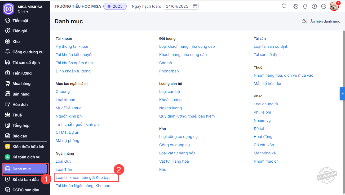Open the Mẫu số hóa đơn link
The height and width of the screenshot is (195, 345).
tap(268, 84)
